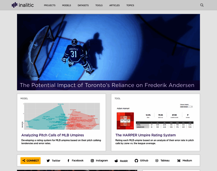Follow the Tableau text link
Viewport: 217px width, 171px height.
(x=165, y=160)
